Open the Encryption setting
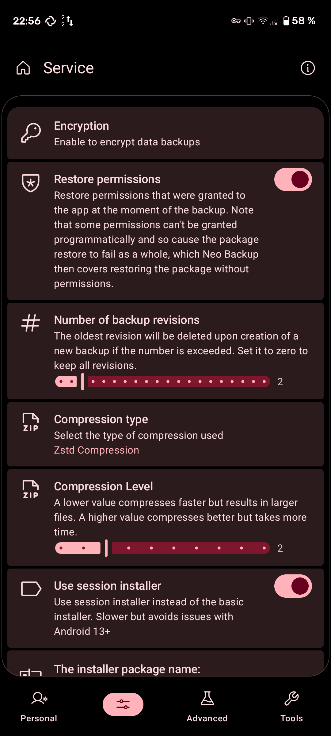The height and width of the screenshot is (736, 331). pyautogui.click(x=165, y=133)
